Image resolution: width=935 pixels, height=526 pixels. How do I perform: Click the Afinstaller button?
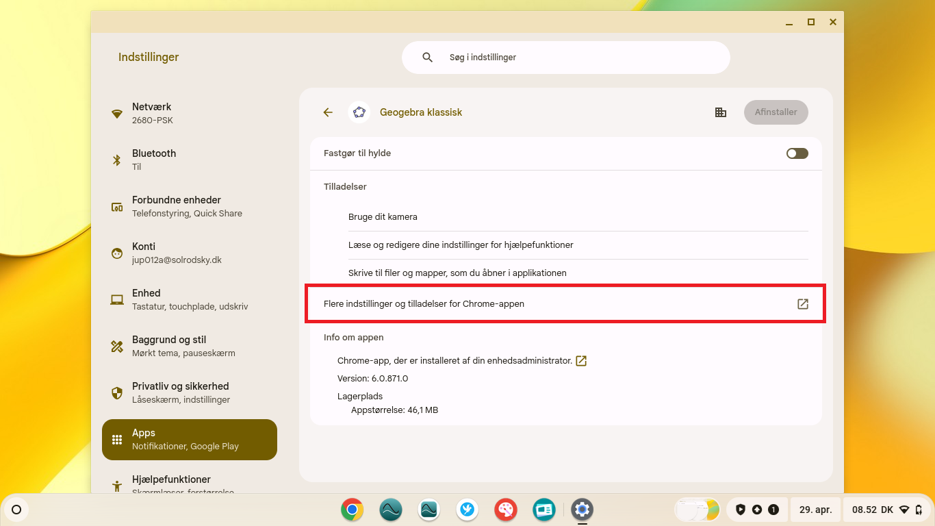(776, 112)
